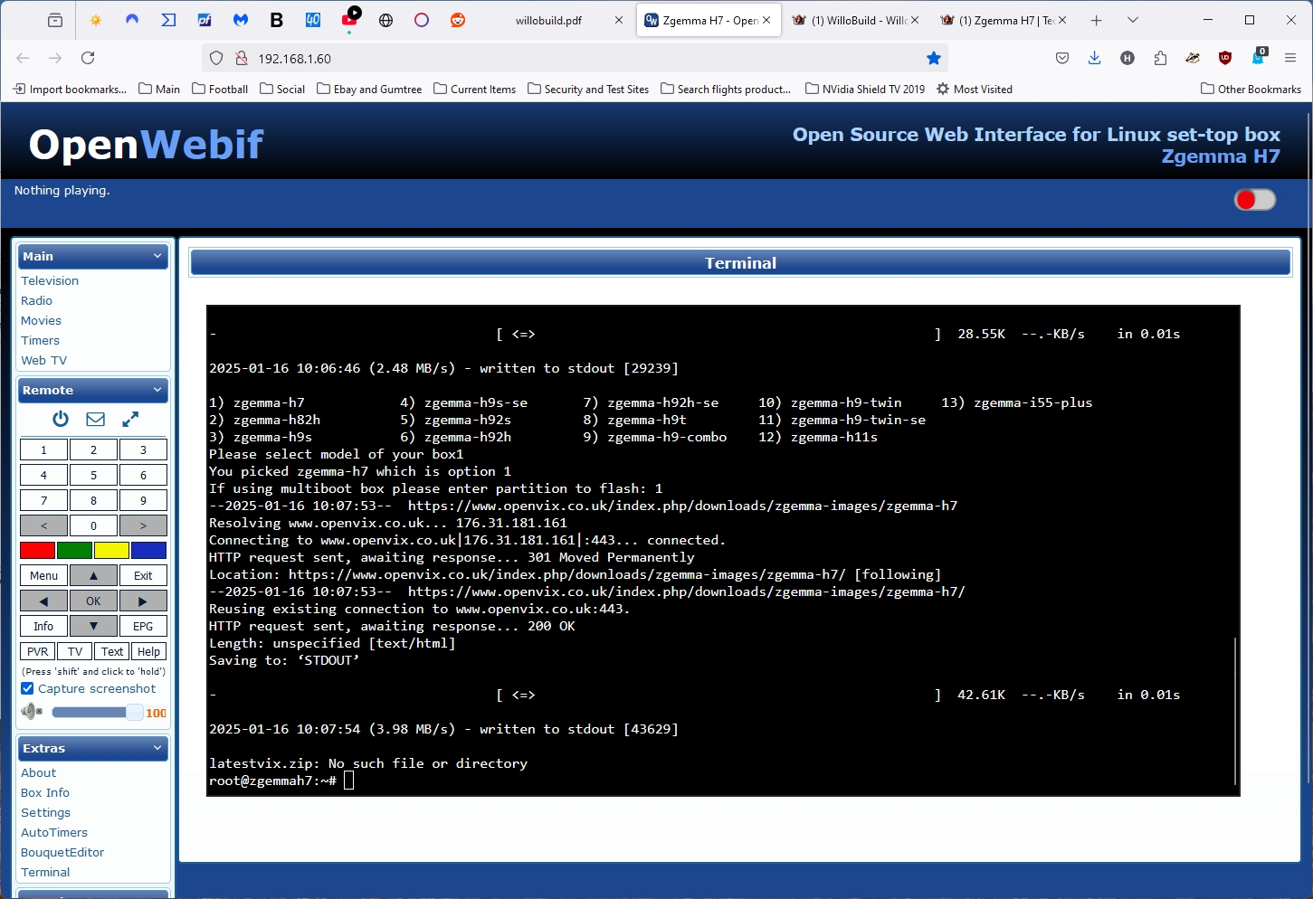Click the EPG remote button
Image resolution: width=1313 pixels, height=899 pixels.
[143, 626]
